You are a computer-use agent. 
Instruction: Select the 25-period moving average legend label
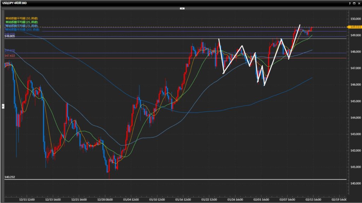[x=22, y=22]
